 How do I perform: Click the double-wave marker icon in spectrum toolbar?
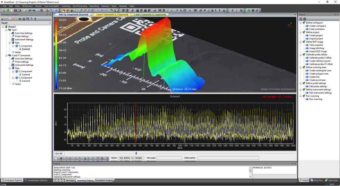(x=98, y=158)
